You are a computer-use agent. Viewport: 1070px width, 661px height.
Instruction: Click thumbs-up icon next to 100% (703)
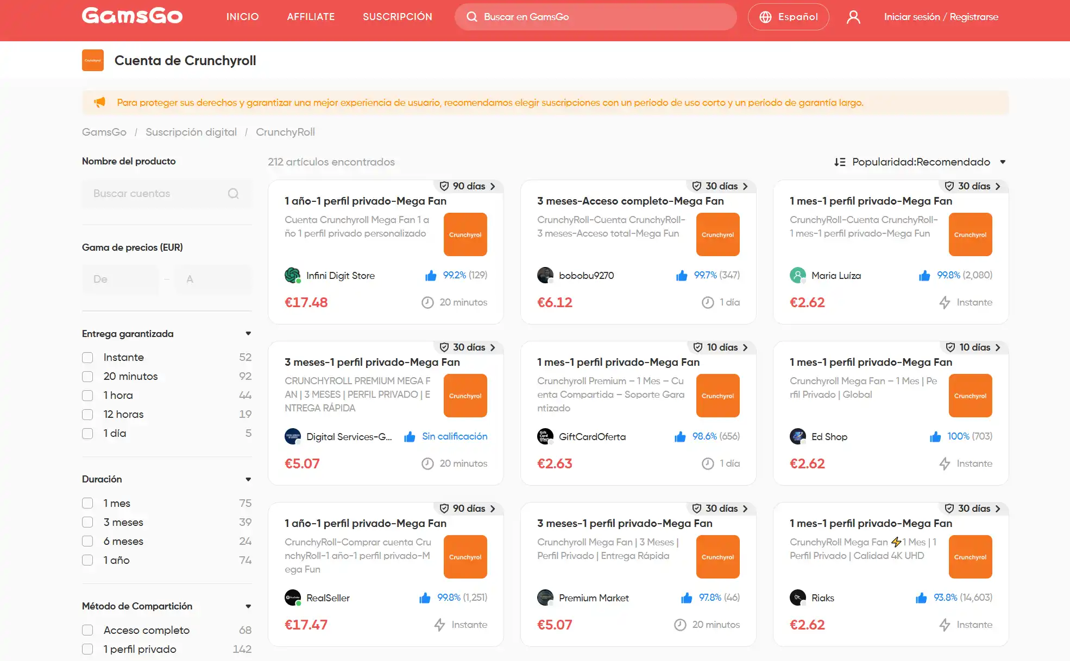click(935, 437)
